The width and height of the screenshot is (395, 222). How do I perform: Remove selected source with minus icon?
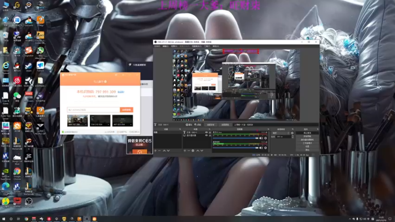click(x=189, y=150)
